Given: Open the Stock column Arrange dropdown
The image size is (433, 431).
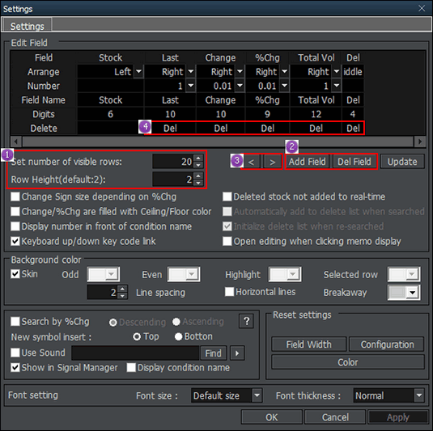Looking at the screenshot, I should 138,72.
